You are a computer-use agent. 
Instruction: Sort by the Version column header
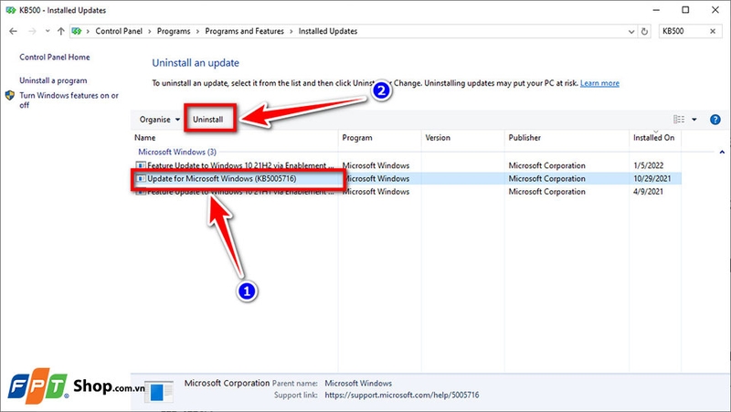(462, 138)
